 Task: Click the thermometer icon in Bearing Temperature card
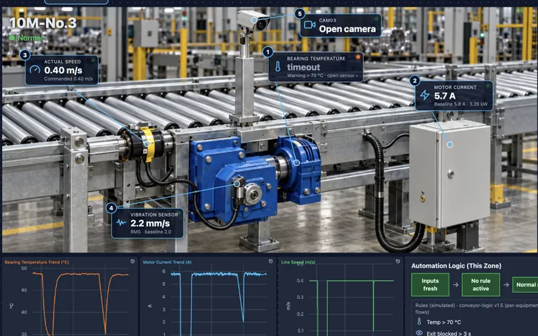coord(278,67)
